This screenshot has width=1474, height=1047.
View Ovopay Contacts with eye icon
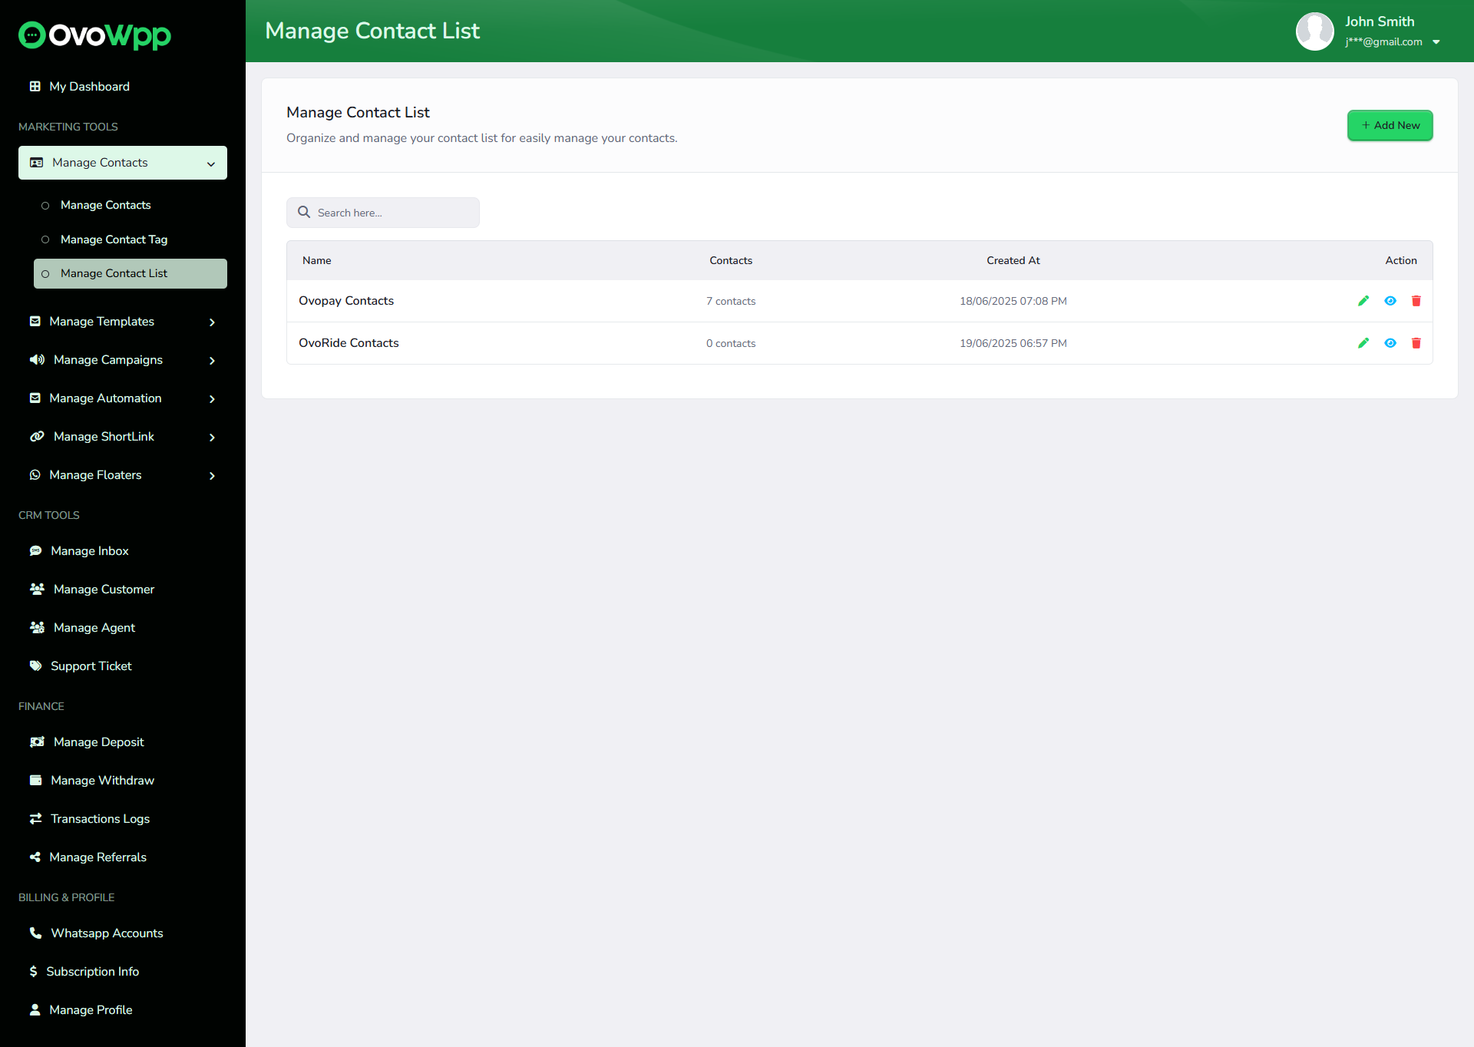1390,301
